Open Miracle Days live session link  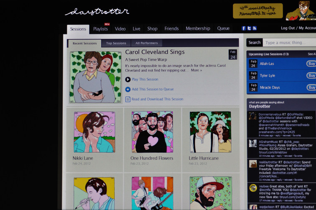click(x=270, y=87)
